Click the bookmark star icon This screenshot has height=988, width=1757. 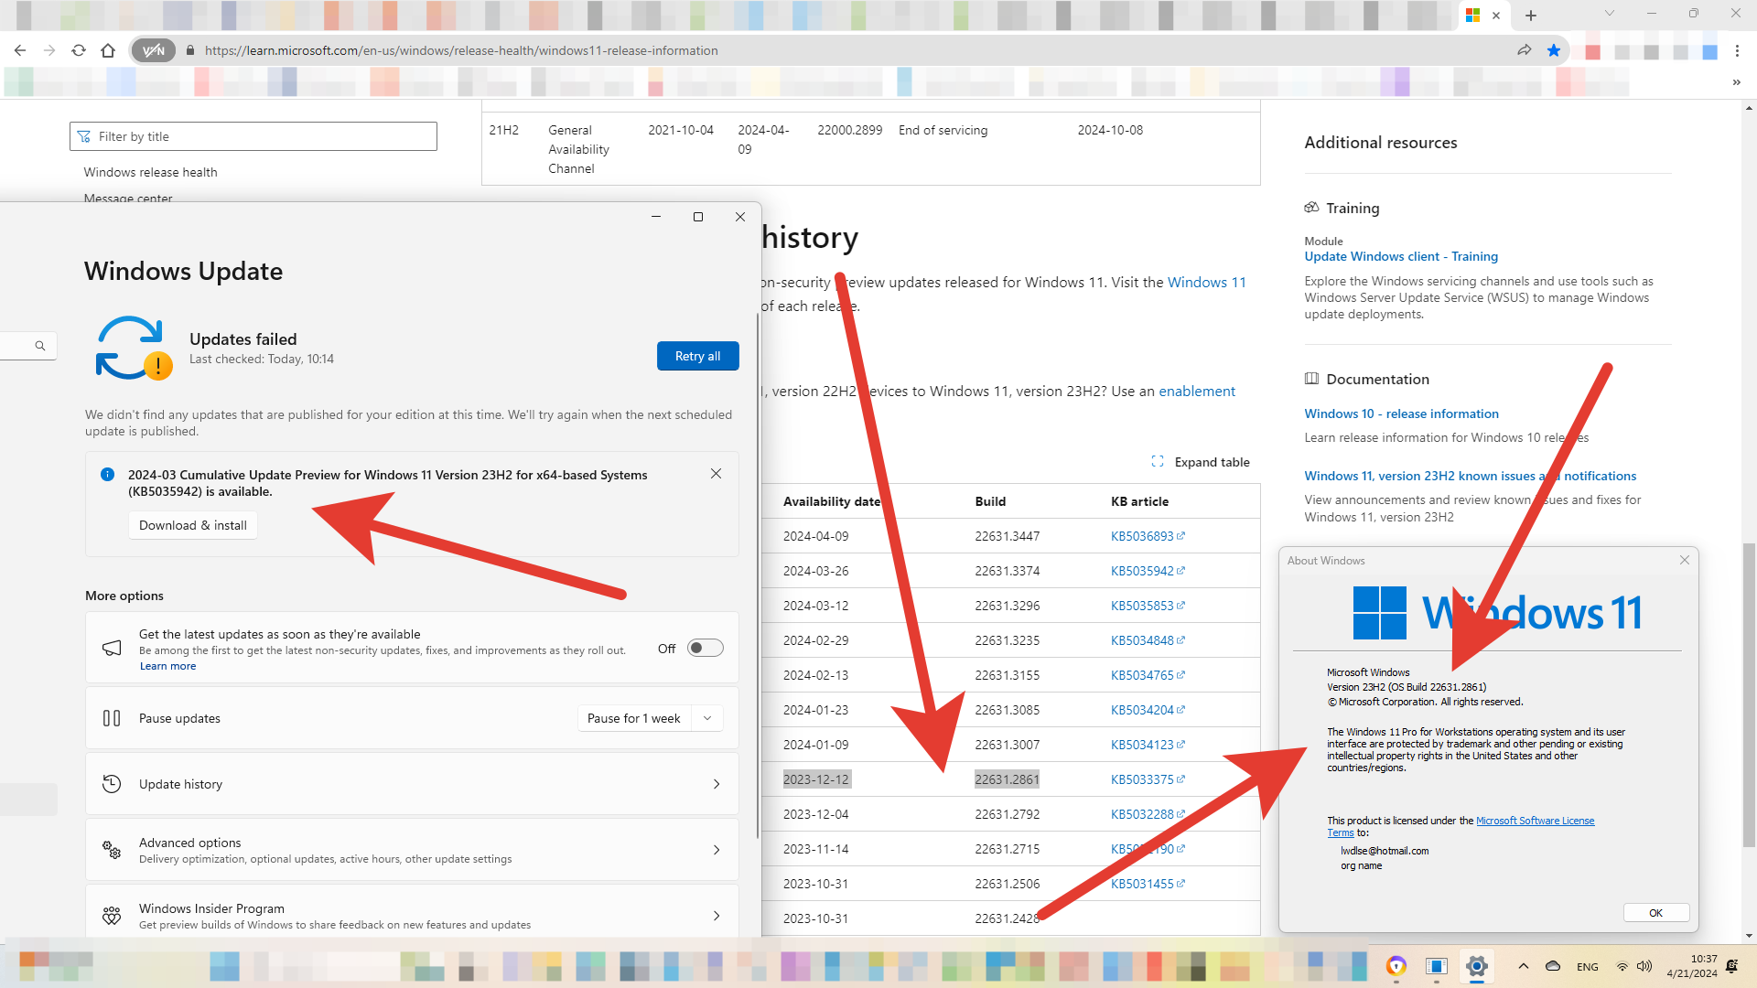1554,50
